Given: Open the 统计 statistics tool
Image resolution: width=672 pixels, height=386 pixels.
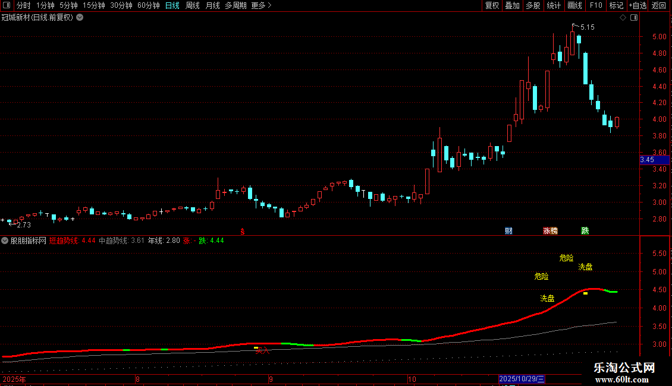Looking at the screenshot, I should pos(554,5).
